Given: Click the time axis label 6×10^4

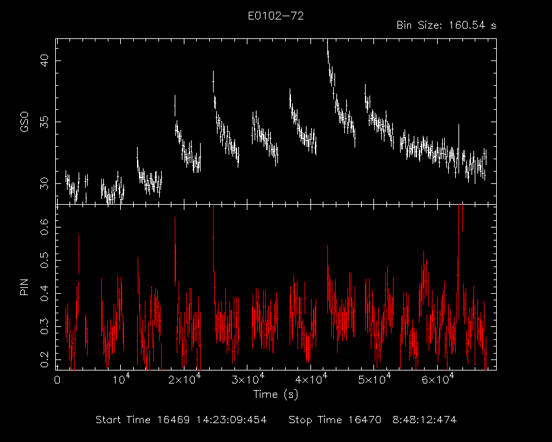Looking at the screenshot, I should pos(438,379).
